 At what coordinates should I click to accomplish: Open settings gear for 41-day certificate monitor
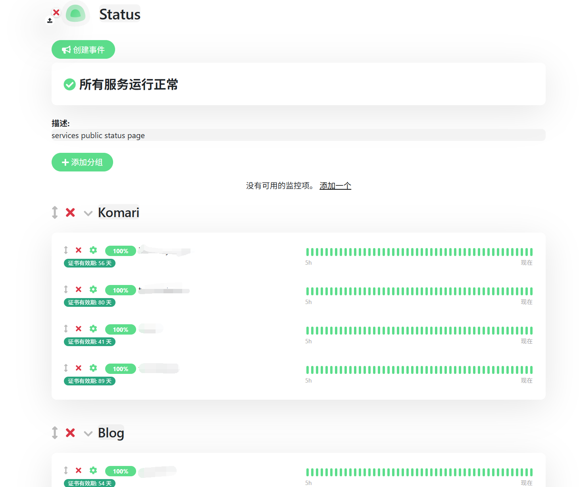(x=93, y=329)
